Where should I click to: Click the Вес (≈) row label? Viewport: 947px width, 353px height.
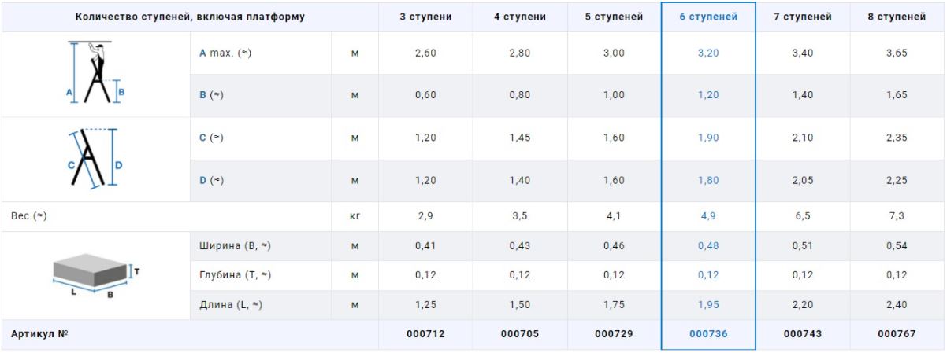(29, 216)
